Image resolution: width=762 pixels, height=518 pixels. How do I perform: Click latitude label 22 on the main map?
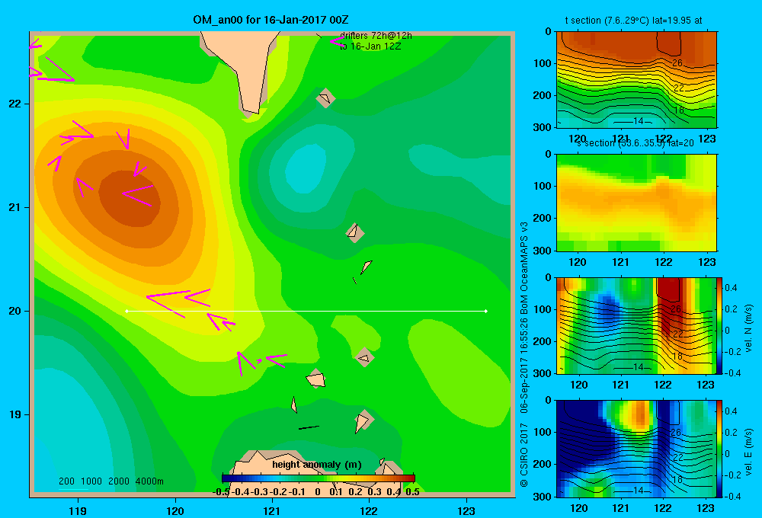15,104
